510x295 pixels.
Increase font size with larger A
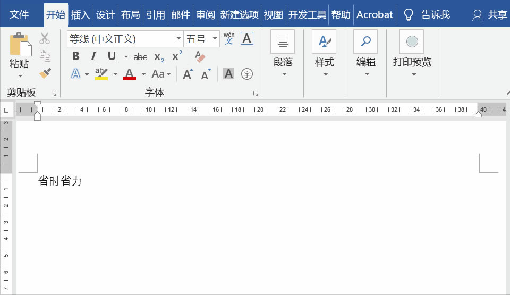coord(188,74)
